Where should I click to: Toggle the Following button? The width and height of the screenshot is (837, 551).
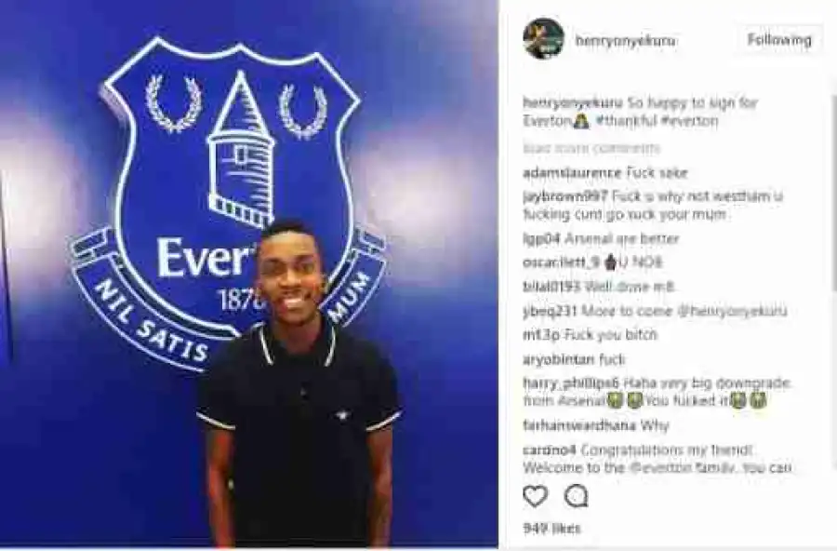[x=779, y=40]
